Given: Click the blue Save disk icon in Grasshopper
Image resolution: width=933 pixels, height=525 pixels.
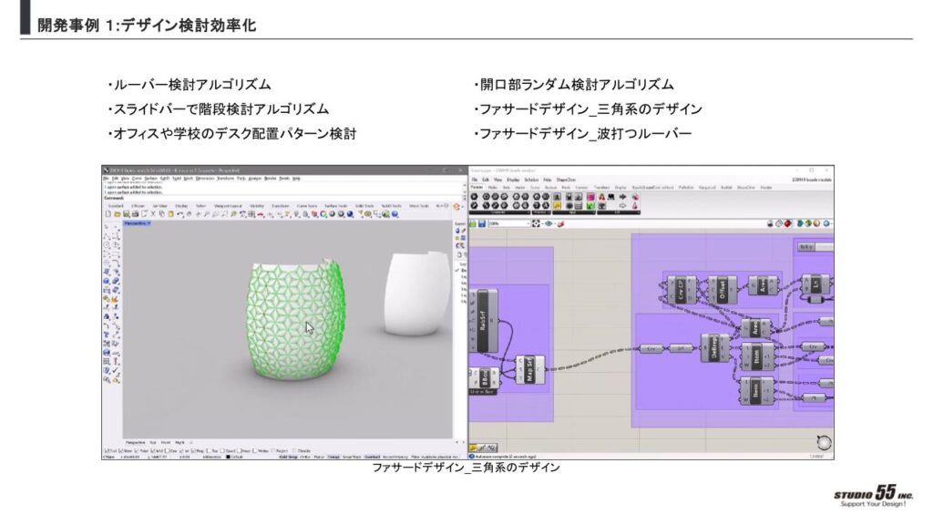Looking at the screenshot, I should (482, 224).
